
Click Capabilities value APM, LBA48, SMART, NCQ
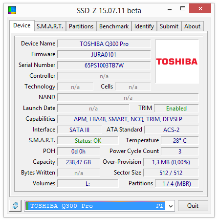(x=128, y=119)
